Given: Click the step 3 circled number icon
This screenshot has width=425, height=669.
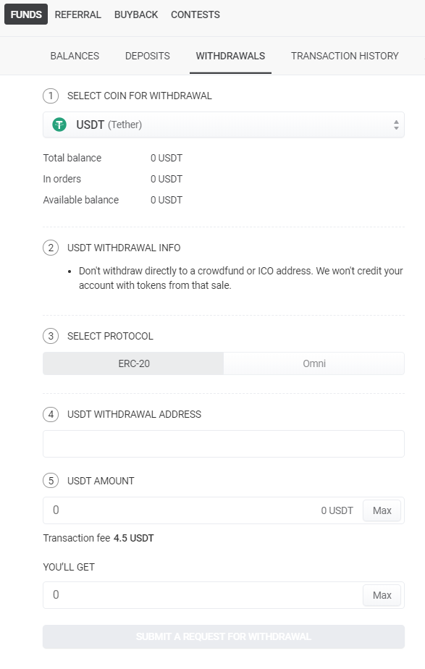Looking at the screenshot, I should pos(51,336).
